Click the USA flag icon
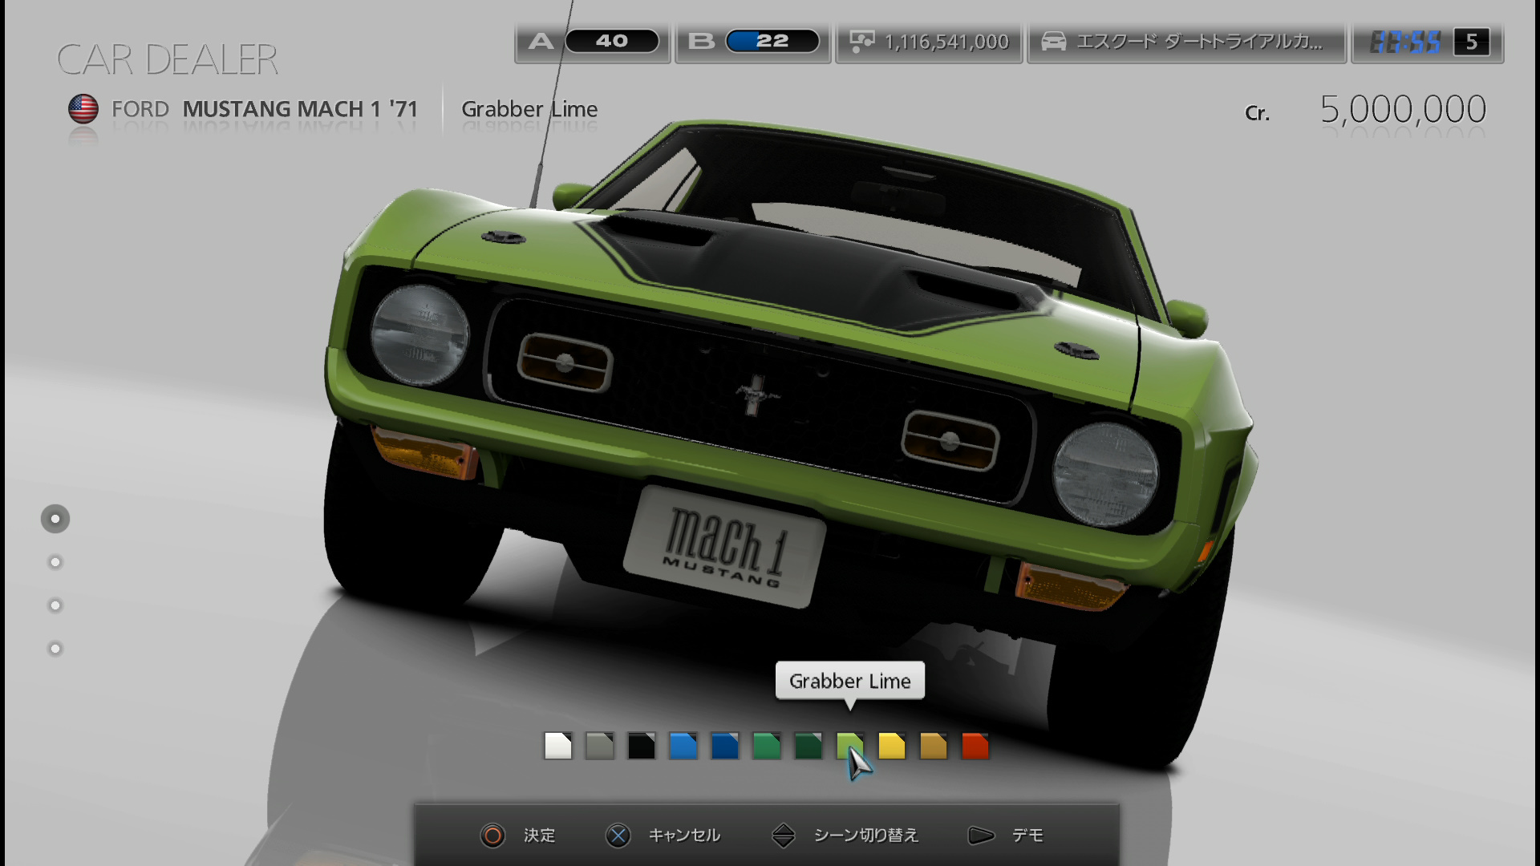 click(83, 109)
